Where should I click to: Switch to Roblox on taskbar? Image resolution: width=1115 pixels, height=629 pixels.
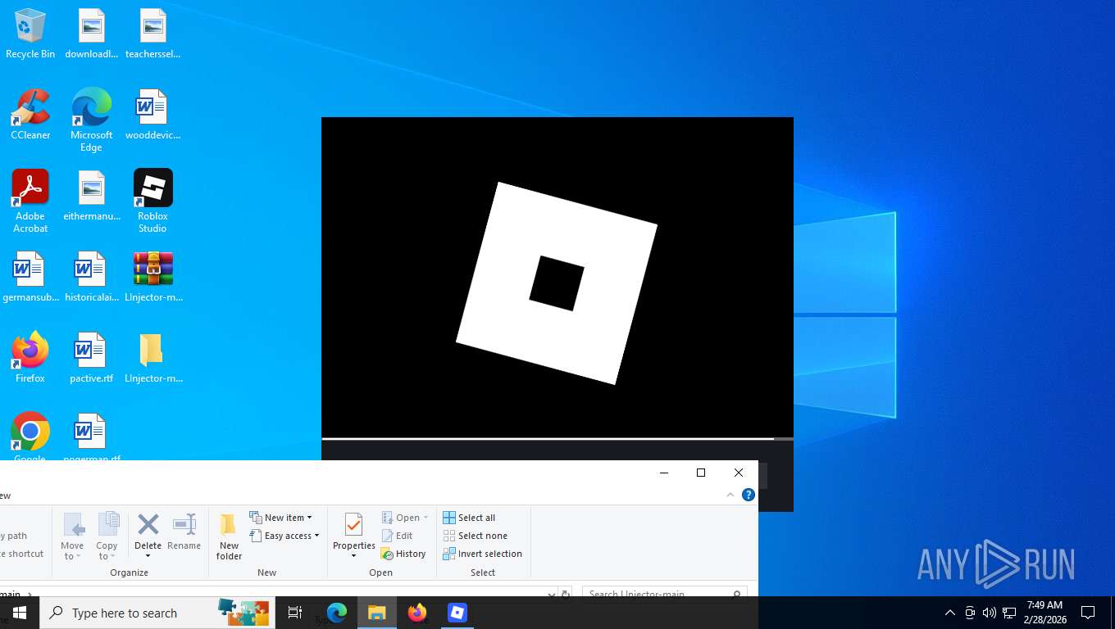pyautogui.click(x=457, y=613)
